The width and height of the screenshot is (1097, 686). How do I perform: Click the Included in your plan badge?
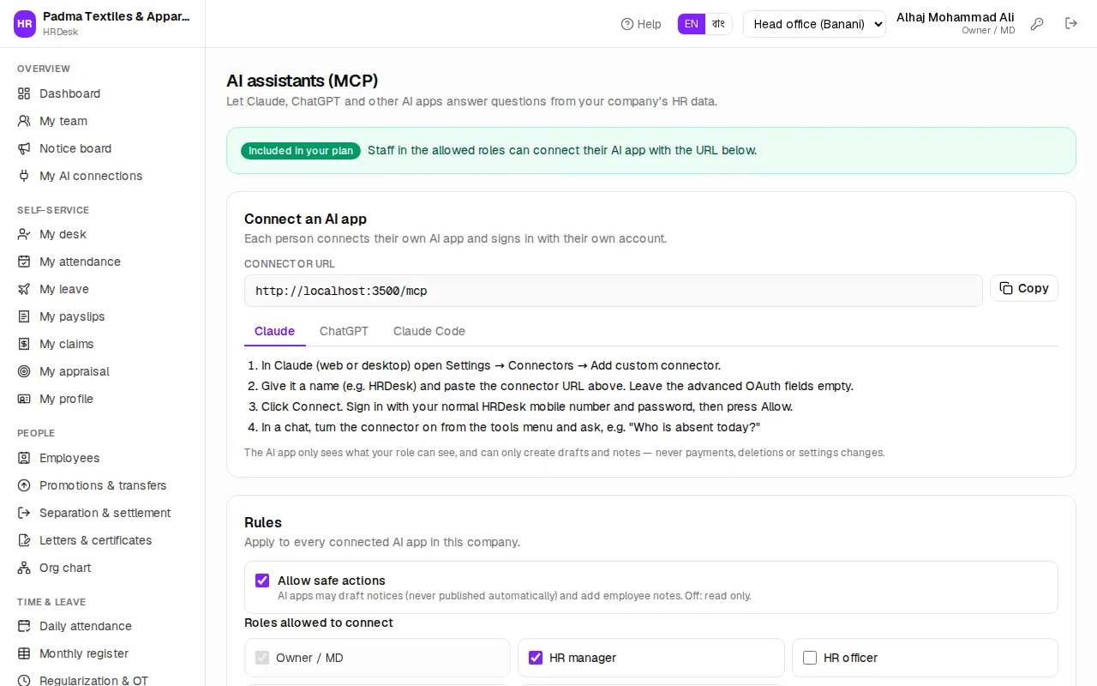tap(301, 151)
